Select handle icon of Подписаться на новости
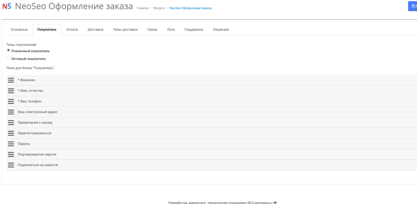This screenshot has height=204, width=417. pyautogui.click(x=11, y=165)
